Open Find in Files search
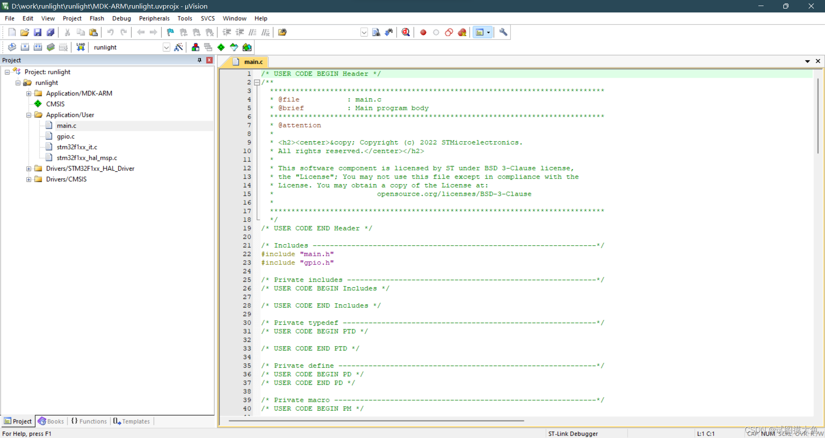Image resolution: width=825 pixels, height=438 pixels. 376,32
